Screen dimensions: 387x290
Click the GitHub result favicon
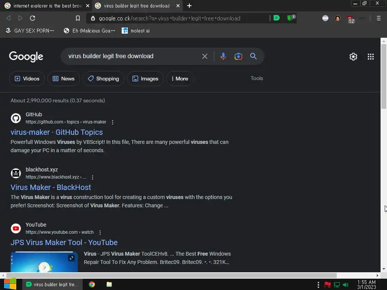point(16,118)
